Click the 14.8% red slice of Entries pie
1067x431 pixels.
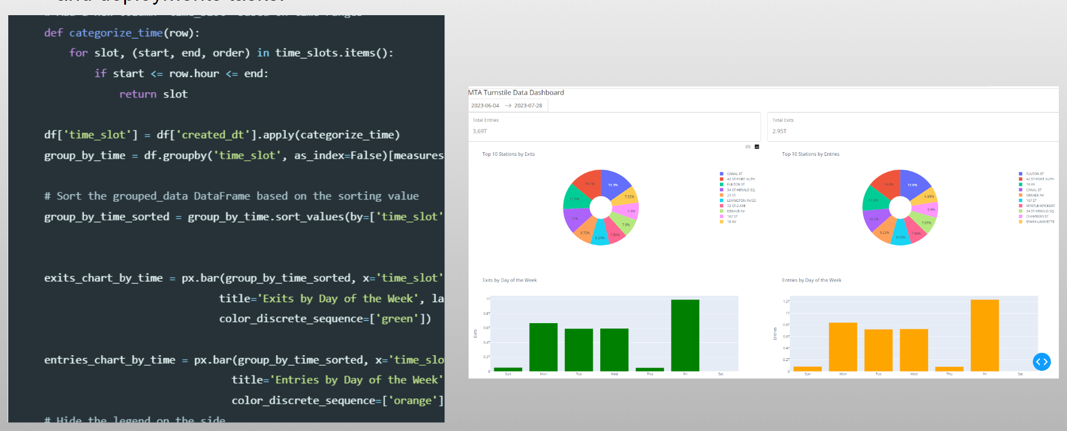click(888, 183)
